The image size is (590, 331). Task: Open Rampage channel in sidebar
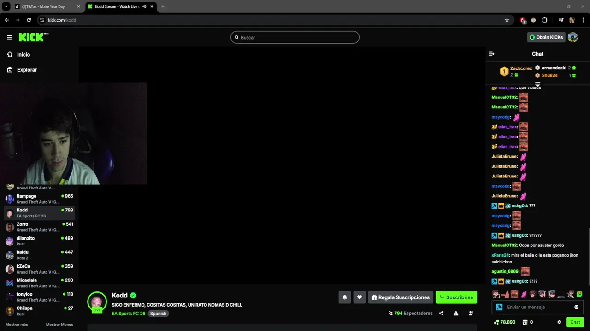[x=39, y=199]
